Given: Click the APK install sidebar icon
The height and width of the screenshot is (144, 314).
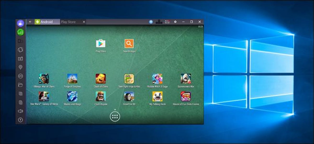Looking at the screenshot, I should (20, 76).
